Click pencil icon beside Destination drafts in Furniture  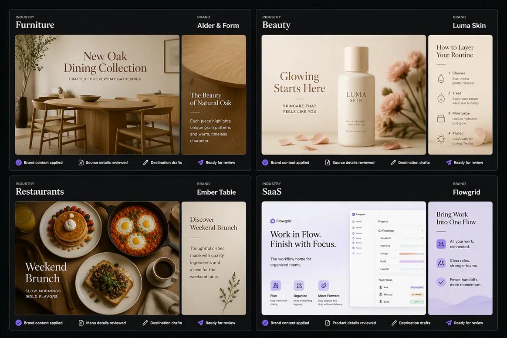tap(145, 162)
